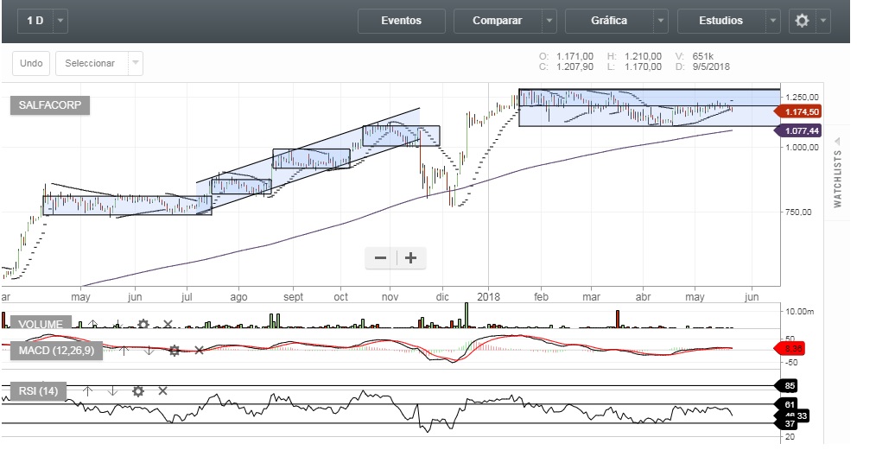Open MACD (12,26,9) settings gear
876x450 pixels.
pos(174,350)
